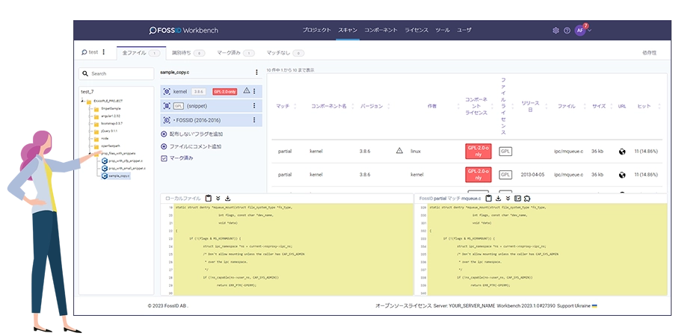Click snippet icon beside GPL (snippet)
This screenshot has height=336, width=688.
(x=167, y=105)
